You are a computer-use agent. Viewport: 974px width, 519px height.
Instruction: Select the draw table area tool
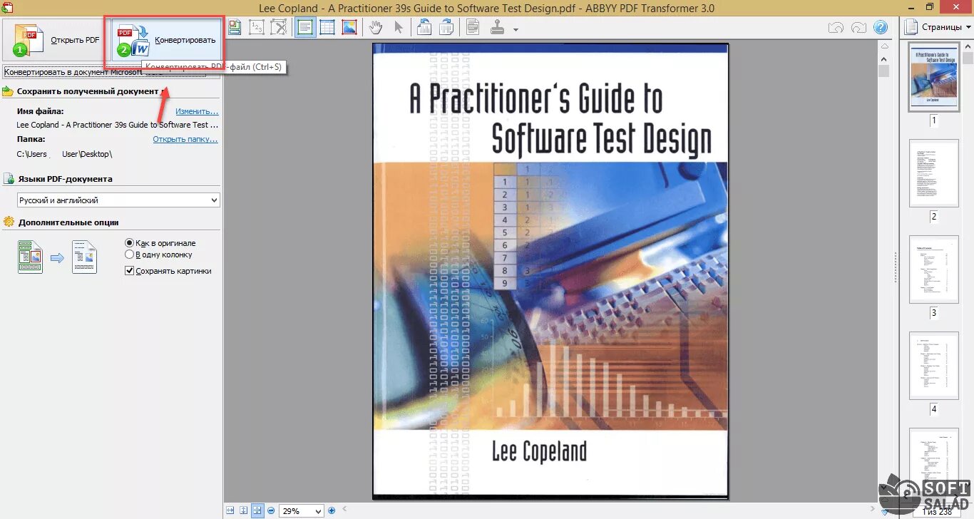327,28
